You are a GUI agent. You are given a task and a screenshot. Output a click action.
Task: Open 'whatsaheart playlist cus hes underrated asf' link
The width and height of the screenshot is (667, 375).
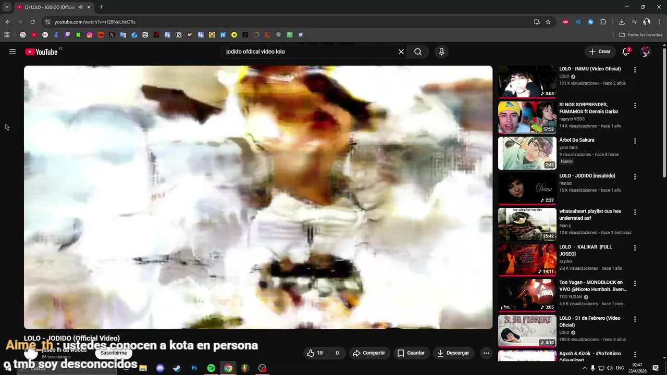click(x=590, y=215)
